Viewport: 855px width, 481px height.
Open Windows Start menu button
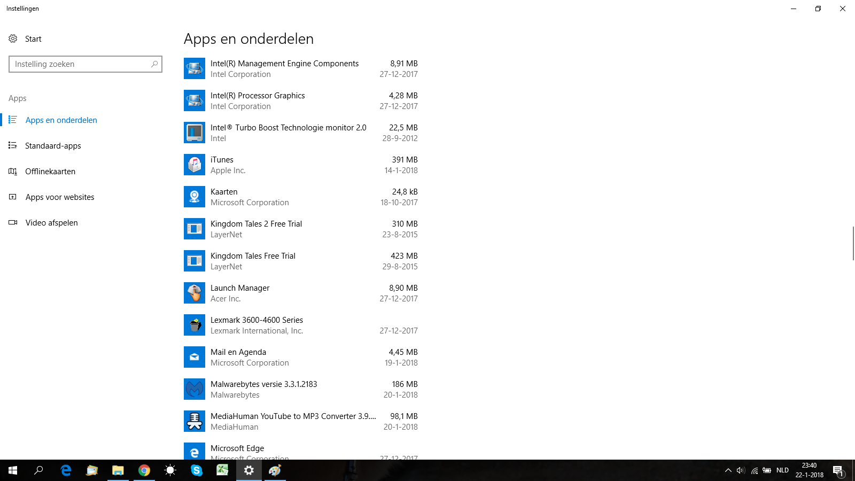[13, 470]
